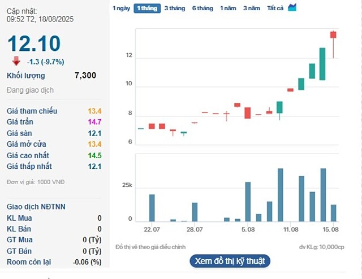Select the Giao dịch NĐTNN heading
The width and height of the screenshot is (362, 279).
click(36, 207)
